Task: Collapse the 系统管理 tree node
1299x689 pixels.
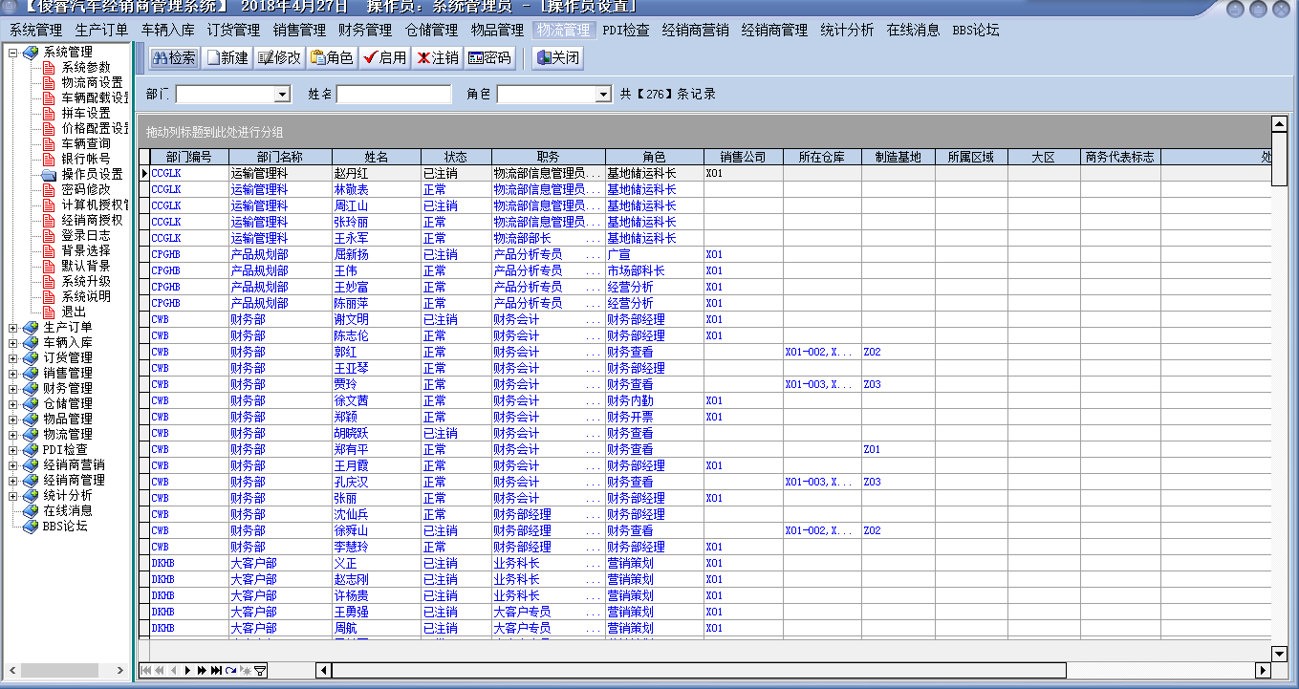Action: click(x=13, y=53)
